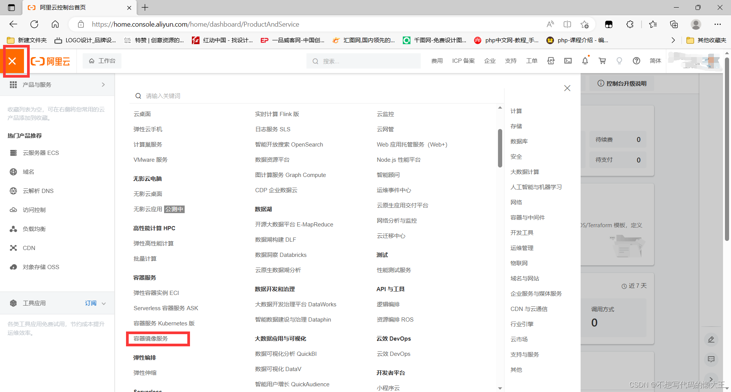Switch language via 简体
The width and height of the screenshot is (731, 392).
coord(656,61)
